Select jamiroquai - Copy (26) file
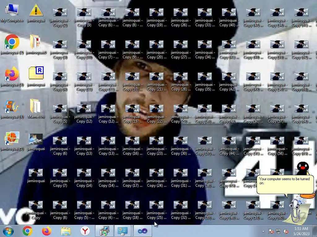The height and width of the screenshot is (237, 317). [x=180, y=17]
